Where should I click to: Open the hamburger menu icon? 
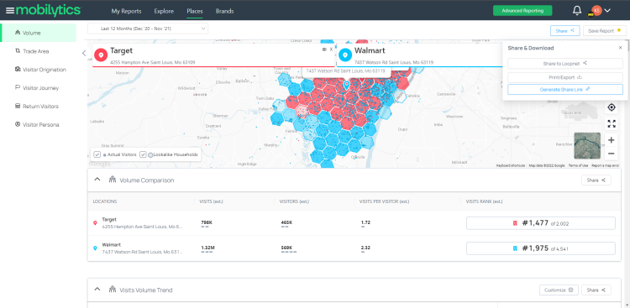tap(10, 11)
